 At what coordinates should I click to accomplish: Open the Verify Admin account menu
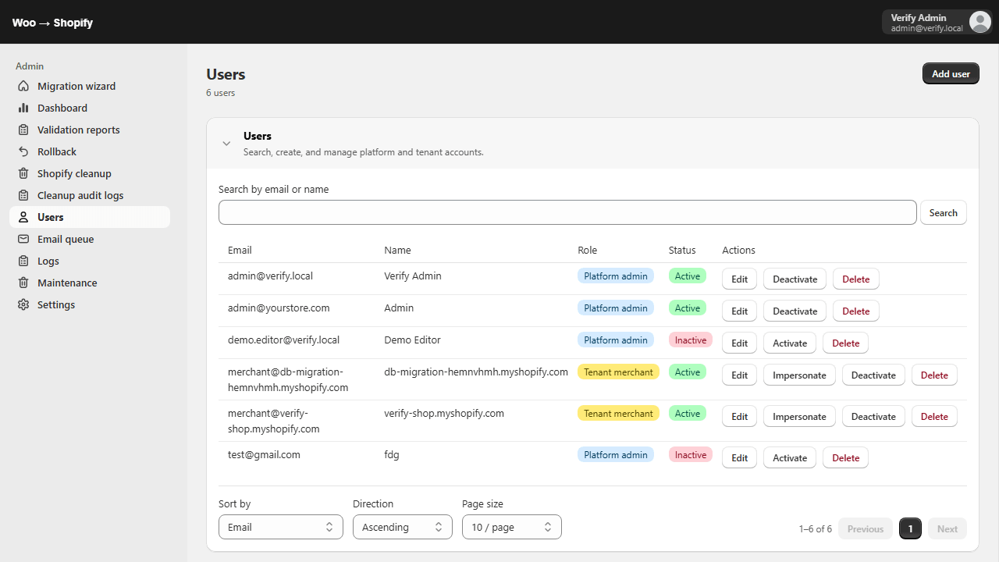(937, 22)
